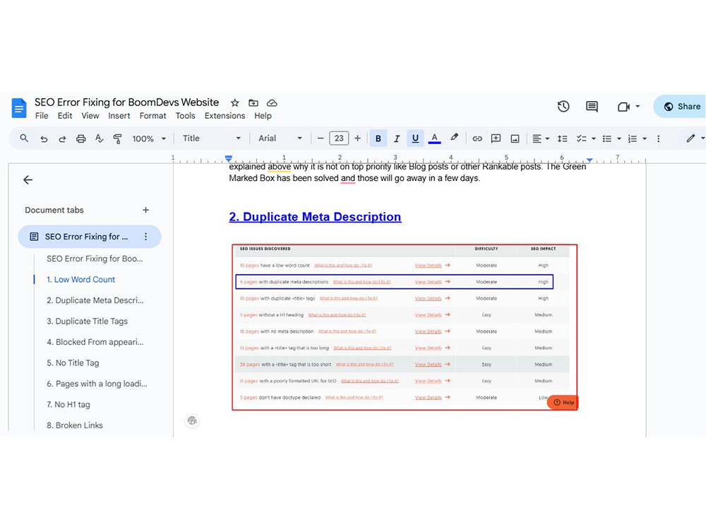Viewport: 706px width, 530px height.
Task: Expand the Meet call options arrow
Action: coord(638,107)
